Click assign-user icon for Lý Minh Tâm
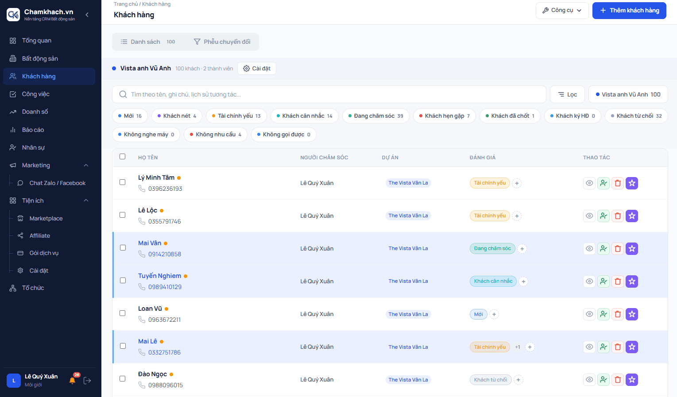This screenshot has height=397, width=677. [603, 183]
